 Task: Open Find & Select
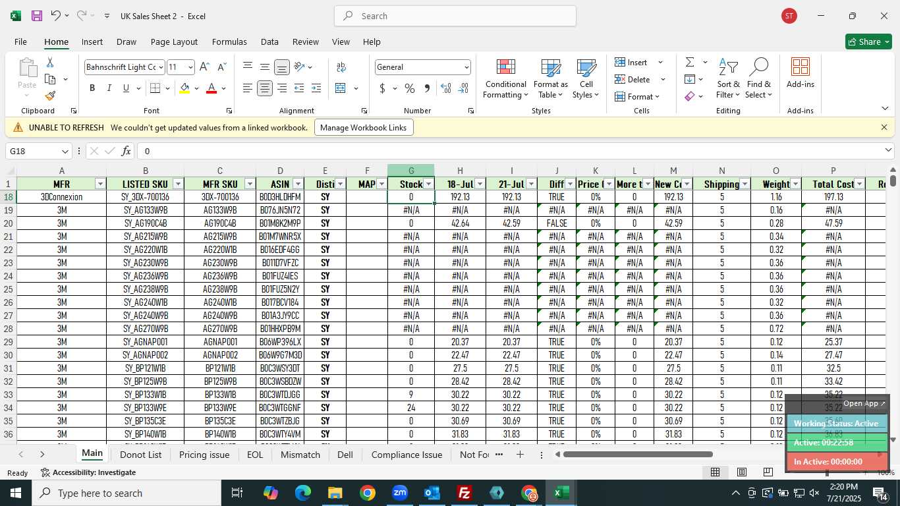tap(759, 79)
